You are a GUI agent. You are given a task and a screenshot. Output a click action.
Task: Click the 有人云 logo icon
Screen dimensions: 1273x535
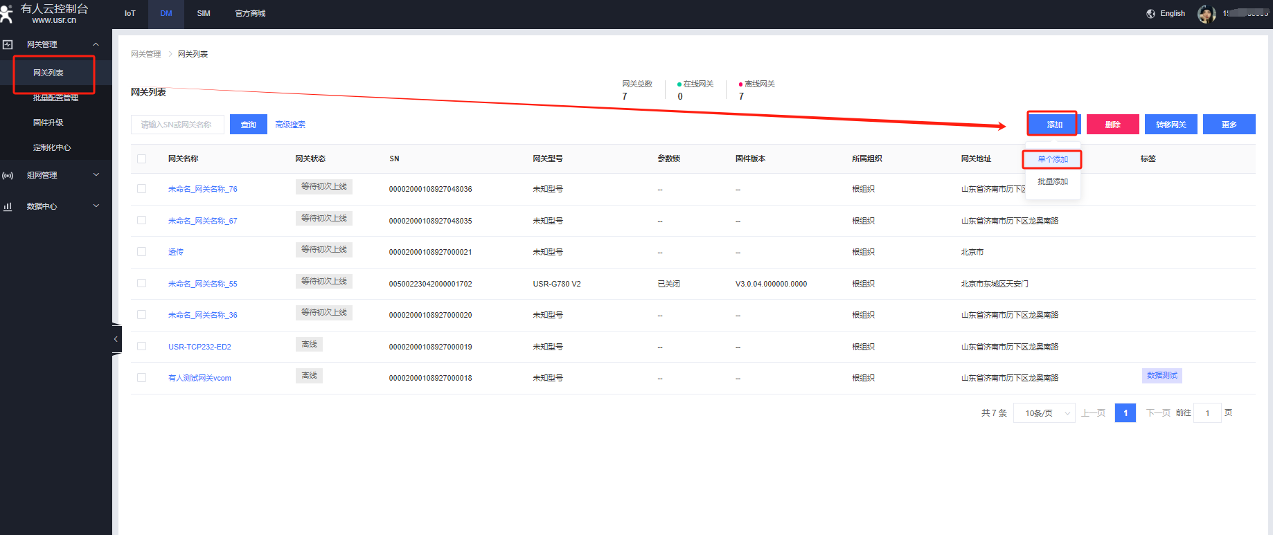click(x=7, y=13)
